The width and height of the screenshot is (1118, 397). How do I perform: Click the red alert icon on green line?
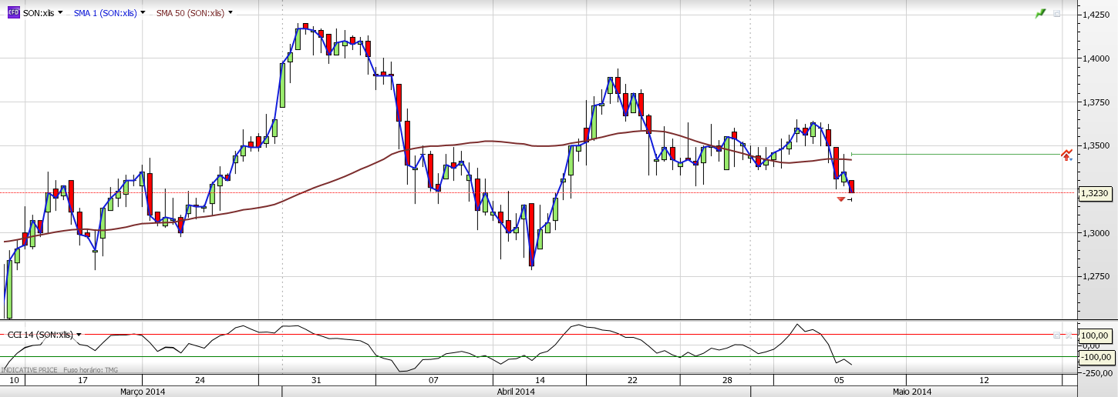point(1067,155)
